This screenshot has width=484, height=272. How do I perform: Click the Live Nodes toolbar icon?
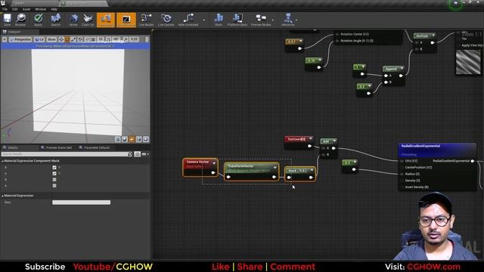146,20
